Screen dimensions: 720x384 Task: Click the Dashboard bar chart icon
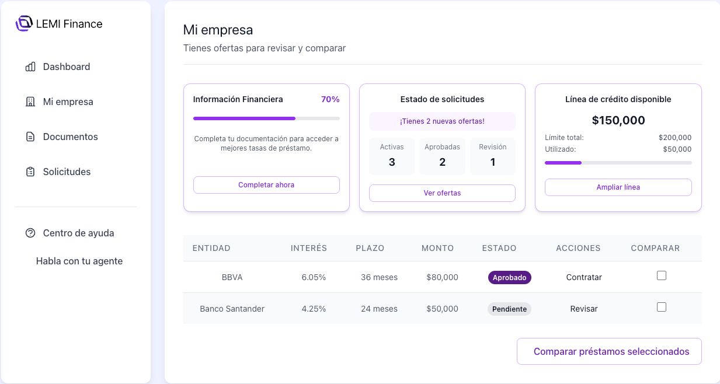(30, 67)
